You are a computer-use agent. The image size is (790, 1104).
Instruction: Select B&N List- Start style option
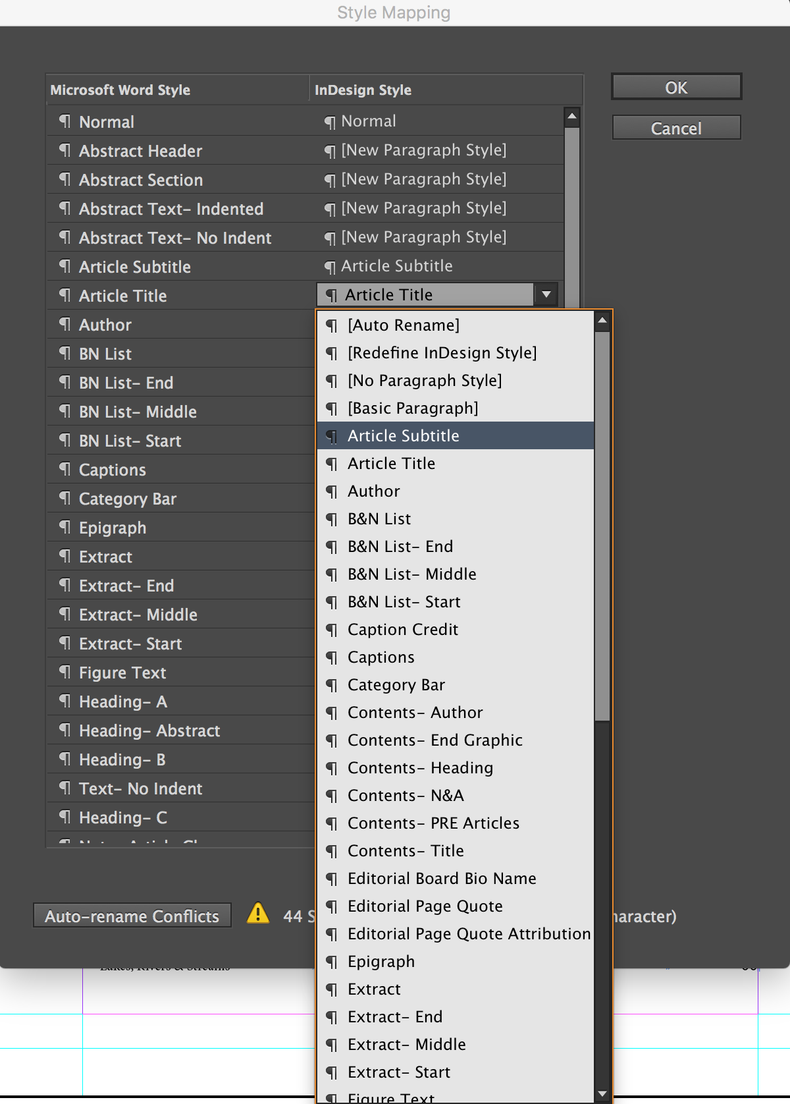coord(456,601)
